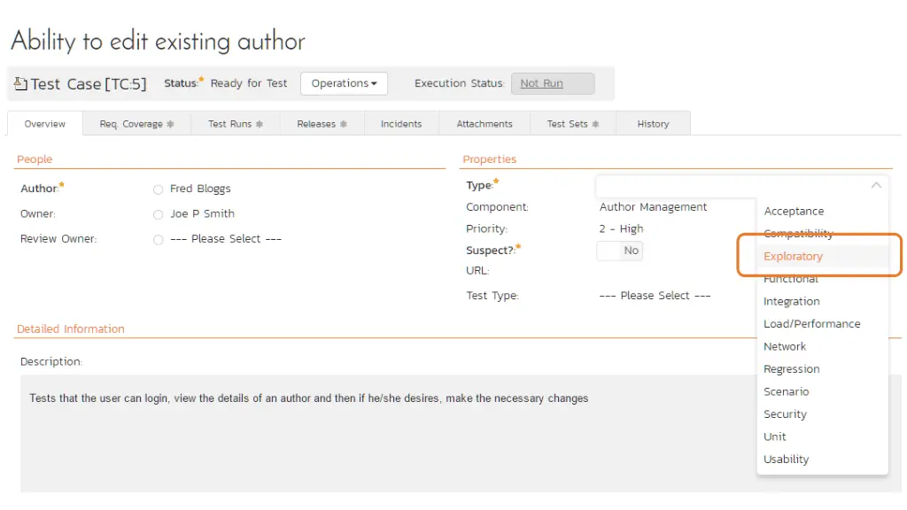Viewport: 907px width, 510px height.
Task: Switch to the Overview tab
Action: 45,124
